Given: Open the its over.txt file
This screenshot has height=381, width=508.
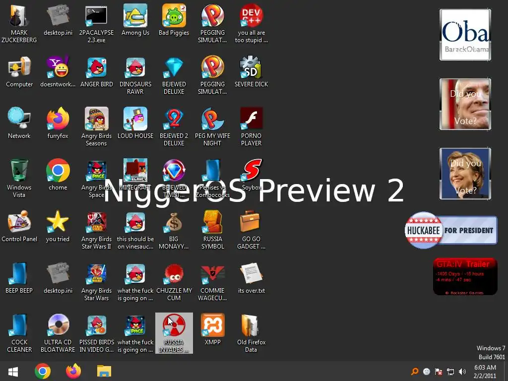Looking at the screenshot, I should [x=252, y=278].
